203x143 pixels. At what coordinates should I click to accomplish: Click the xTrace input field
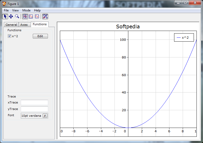[34, 102]
